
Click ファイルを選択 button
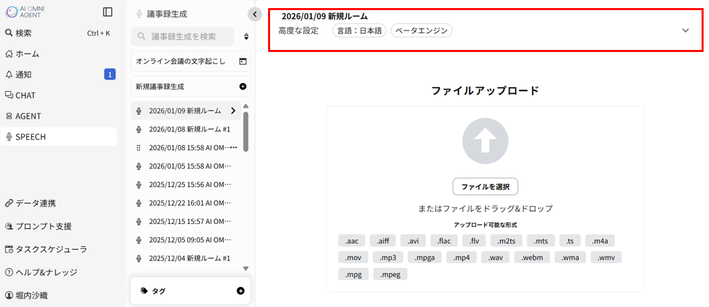point(485,186)
